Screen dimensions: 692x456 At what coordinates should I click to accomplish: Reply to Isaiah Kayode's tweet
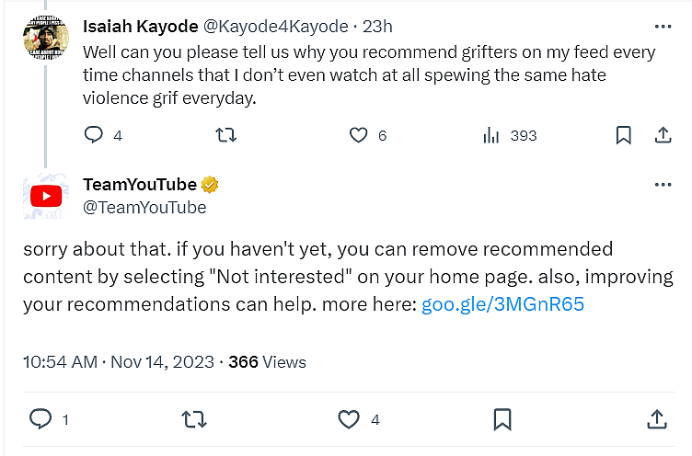94,135
